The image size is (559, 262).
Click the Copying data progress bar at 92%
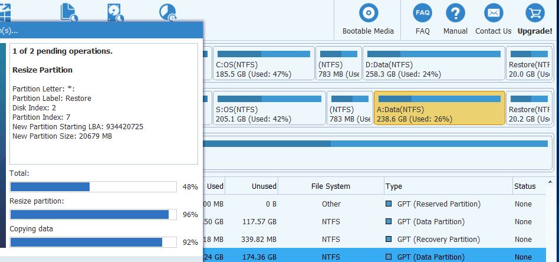[93, 243]
